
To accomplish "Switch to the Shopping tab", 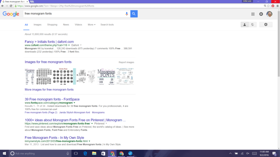I will 52,25.
